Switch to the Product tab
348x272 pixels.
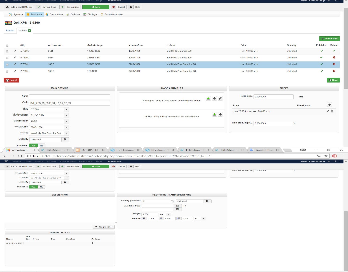coord(10,31)
